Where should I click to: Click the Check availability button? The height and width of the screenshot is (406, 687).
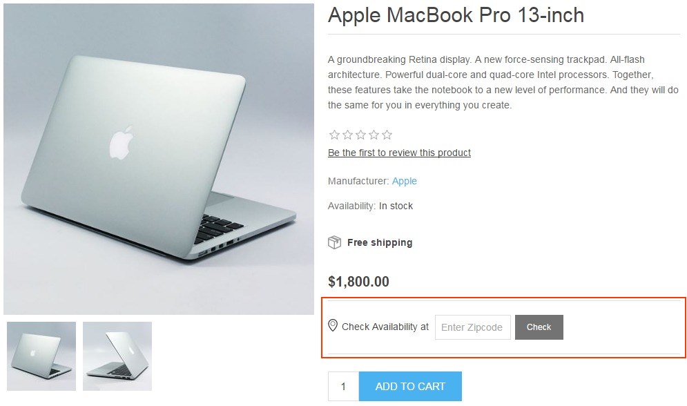tap(539, 327)
